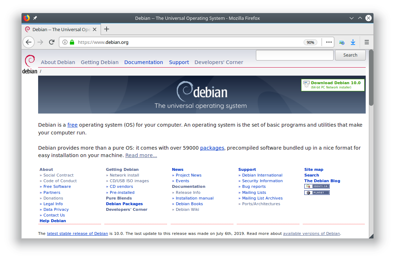Click the Download Debian 10.0 button
This screenshot has height=260, width=395.
click(333, 85)
